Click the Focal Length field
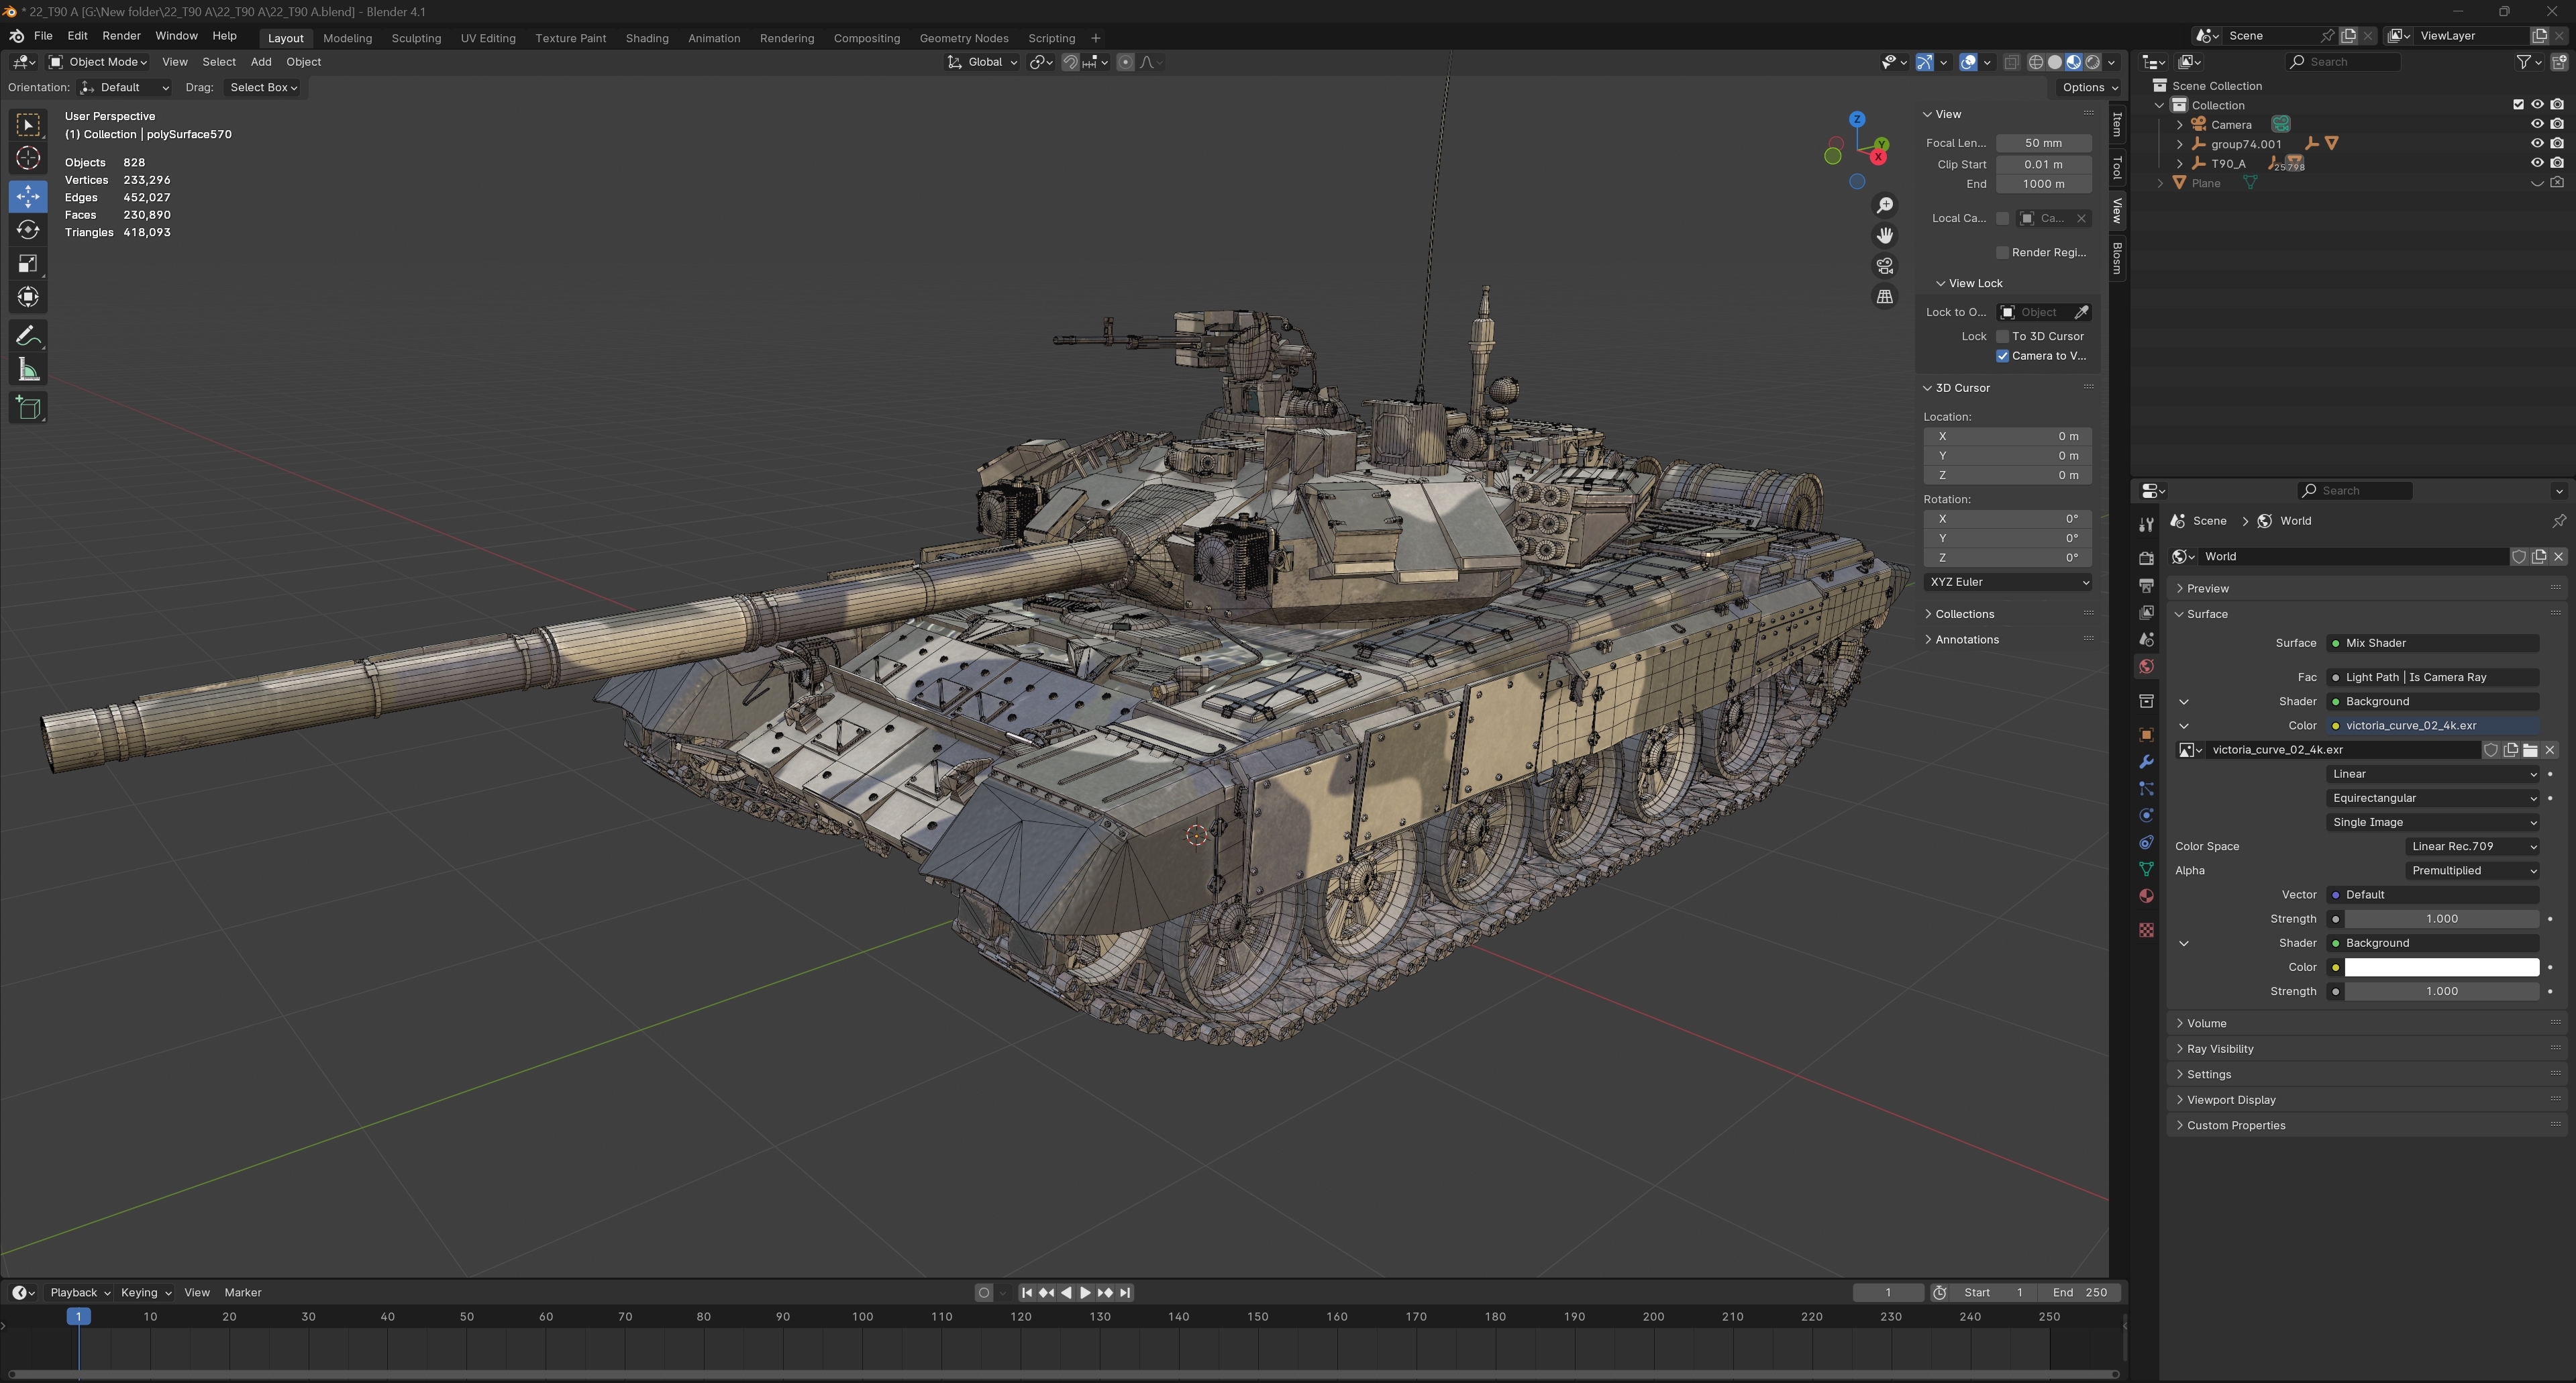This screenshot has height=1383, width=2576. coord(2043,143)
